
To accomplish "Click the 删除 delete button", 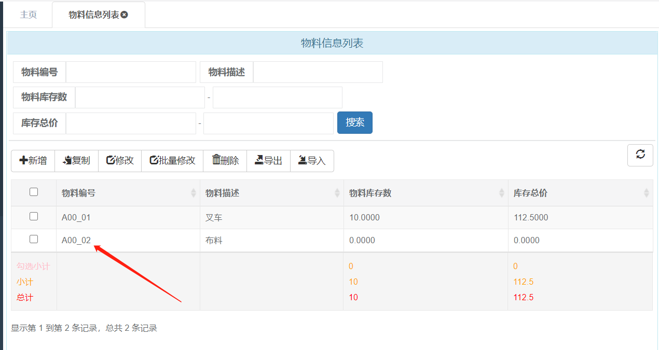I will coord(225,161).
